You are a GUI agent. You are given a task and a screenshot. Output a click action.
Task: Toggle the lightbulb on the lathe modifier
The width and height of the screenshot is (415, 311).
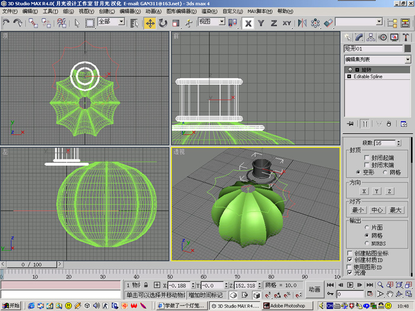coord(350,70)
